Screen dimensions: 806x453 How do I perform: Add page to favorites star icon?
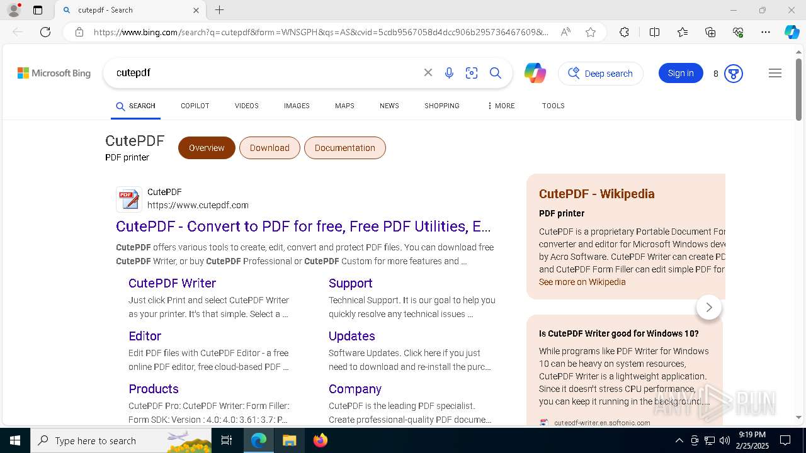click(591, 32)
